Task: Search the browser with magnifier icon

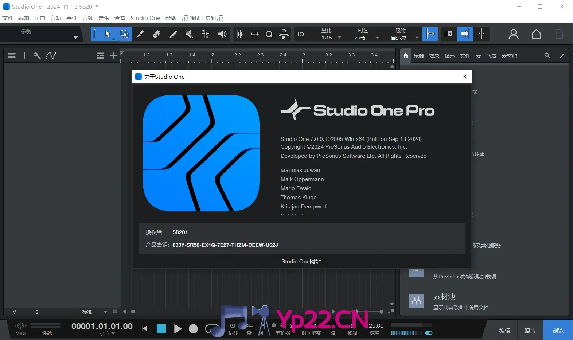Action: click(547, 55)
